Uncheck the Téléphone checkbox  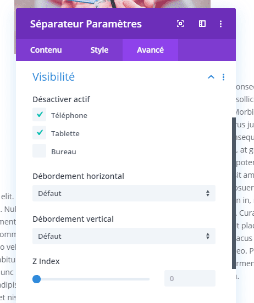click(39, 114)
